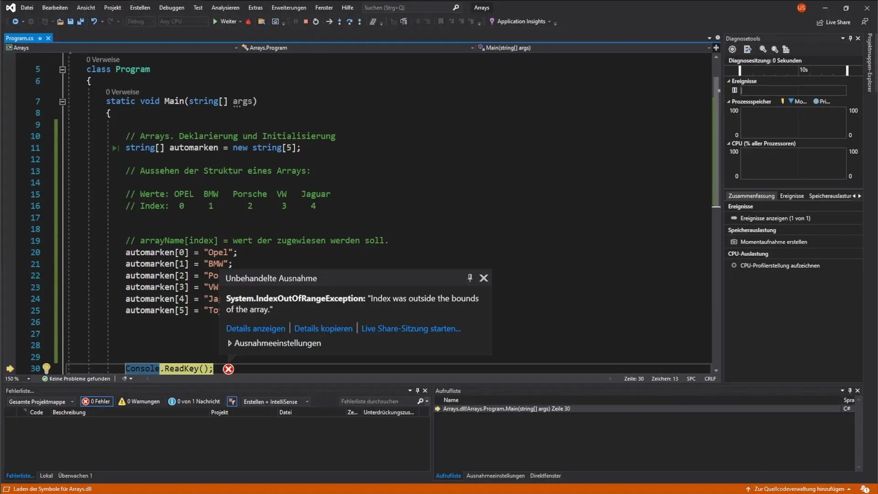Click Ereignisse anzeigen (1 von 1)
878x494 pixels.
pos(775,218)
